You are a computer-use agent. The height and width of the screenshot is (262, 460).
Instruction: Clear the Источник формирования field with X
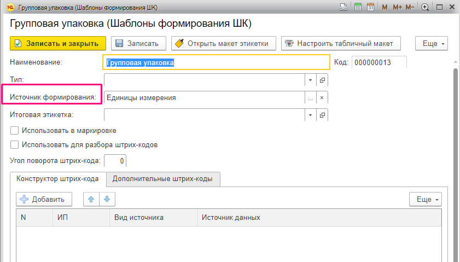(322, 98)
